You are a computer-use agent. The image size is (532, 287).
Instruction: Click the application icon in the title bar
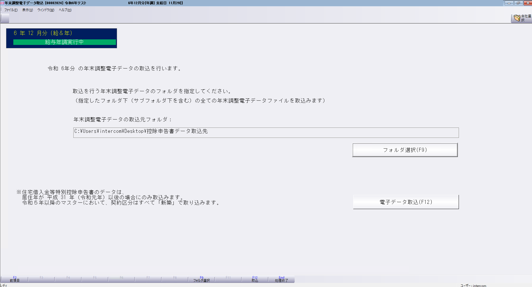[2, 3]
